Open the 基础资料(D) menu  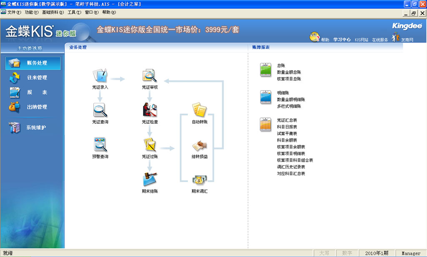(x=53, y=12)
